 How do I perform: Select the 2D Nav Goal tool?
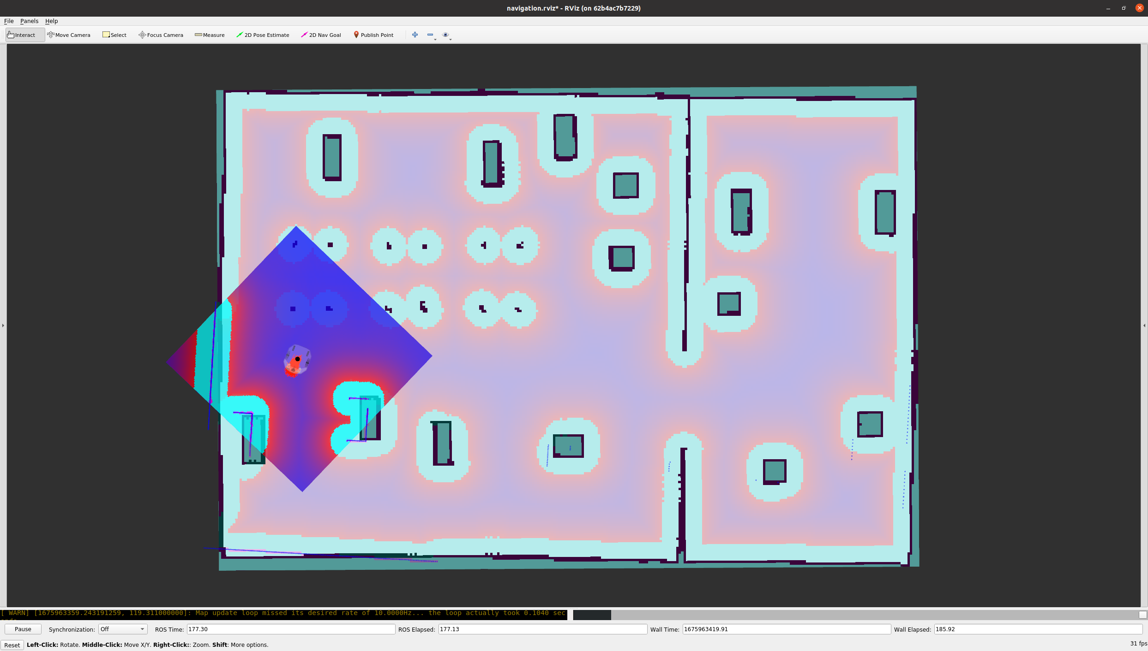click(x=321, y=35)
